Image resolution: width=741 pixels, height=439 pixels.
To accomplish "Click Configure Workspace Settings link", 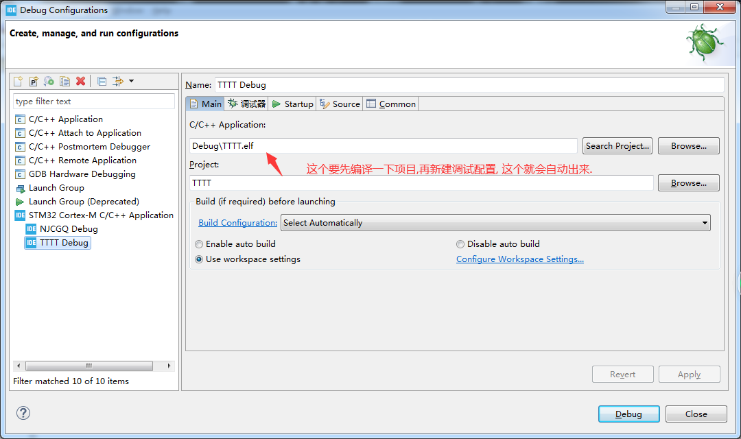I will 519,259.
